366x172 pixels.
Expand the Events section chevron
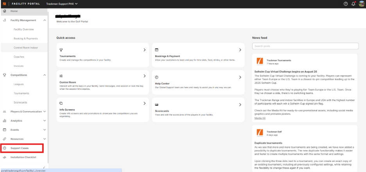click(x=45, y=129)
